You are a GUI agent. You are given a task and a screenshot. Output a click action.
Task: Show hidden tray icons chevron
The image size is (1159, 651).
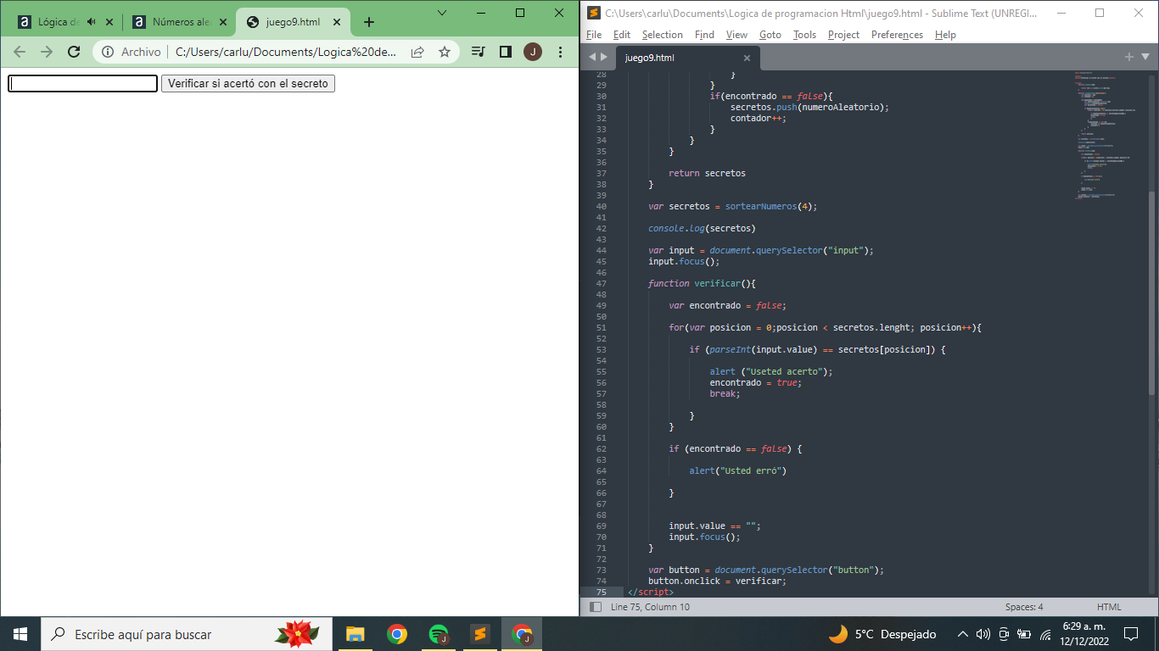tap(963, 634)
